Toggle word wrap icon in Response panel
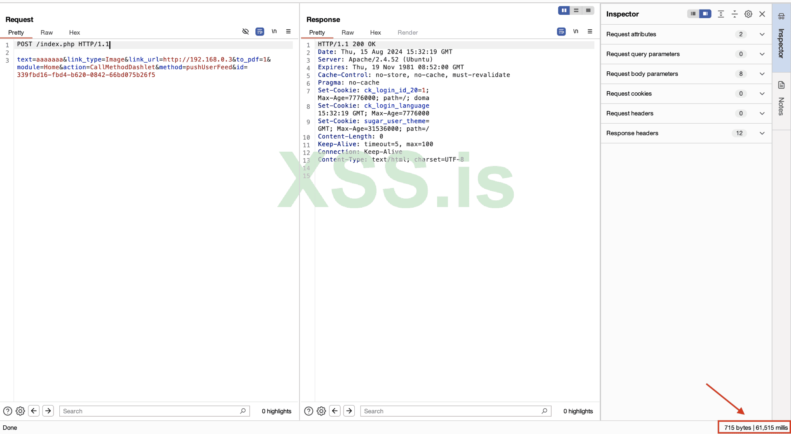791x434 pixels. click(561, 31)
